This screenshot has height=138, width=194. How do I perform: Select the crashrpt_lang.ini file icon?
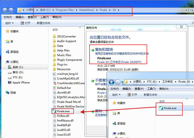click(x=54, y=74)
